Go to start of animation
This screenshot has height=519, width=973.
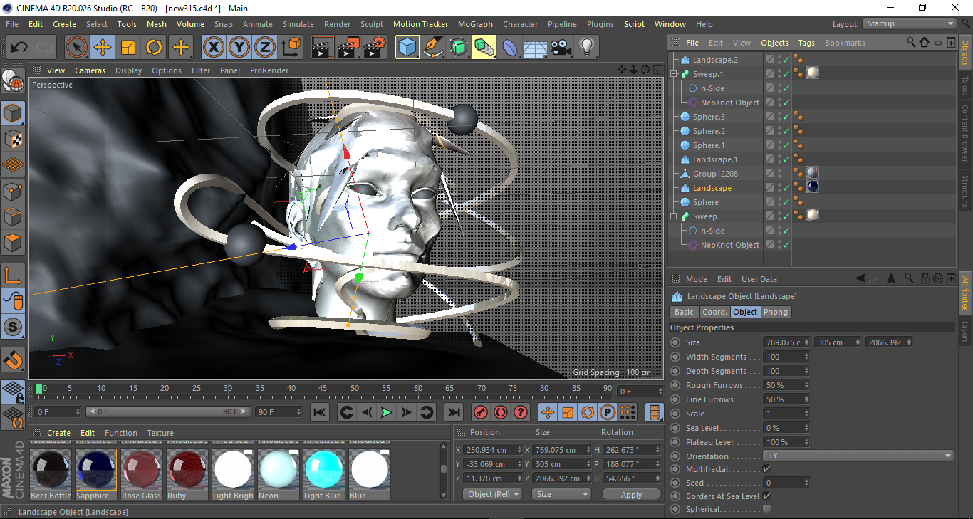click(x=320, y=412)
